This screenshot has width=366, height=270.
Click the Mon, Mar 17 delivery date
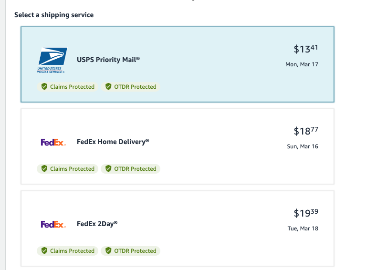(302, 64)
